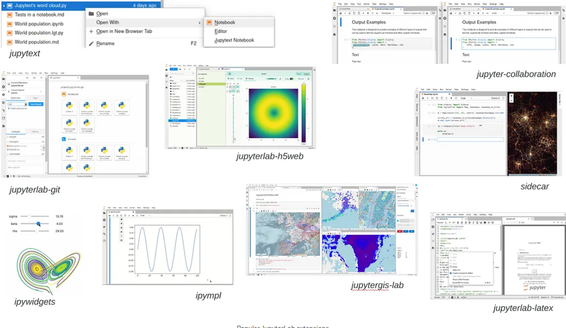Open the Running vertical tab in sidecar window
This screenshot has width=566, height=328.
tap(417, 107)
